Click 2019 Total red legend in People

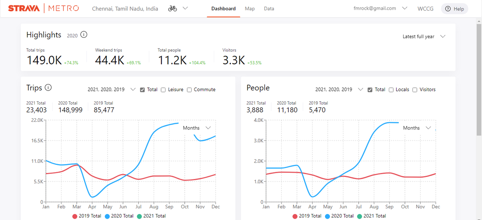pyautogui.click(x=307, y=216)
